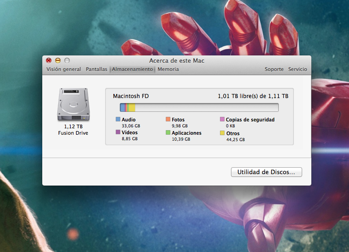
Task: Open the Visión general tab
Action: point(63,69)
